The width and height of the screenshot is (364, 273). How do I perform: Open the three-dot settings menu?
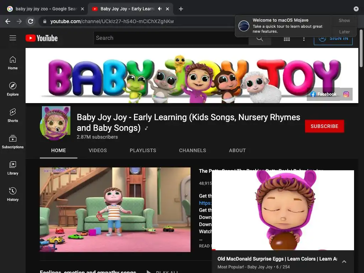pyautogui.click(x=304, y=39)
